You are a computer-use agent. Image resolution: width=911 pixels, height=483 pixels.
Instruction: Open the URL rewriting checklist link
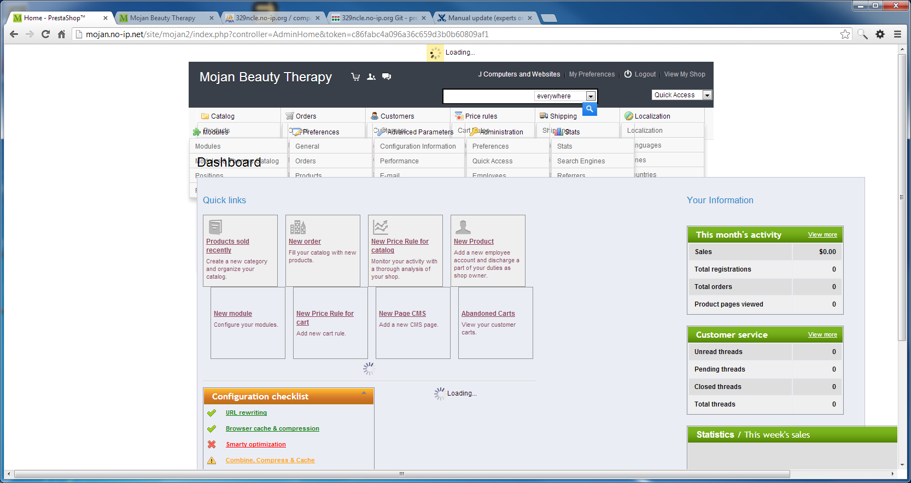246,413
